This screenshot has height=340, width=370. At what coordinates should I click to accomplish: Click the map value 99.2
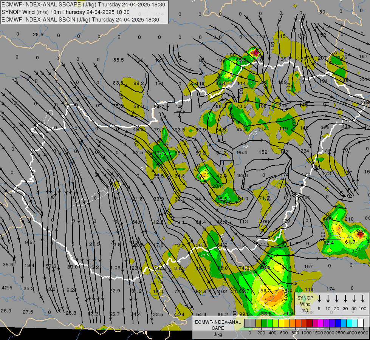[139, 83]
